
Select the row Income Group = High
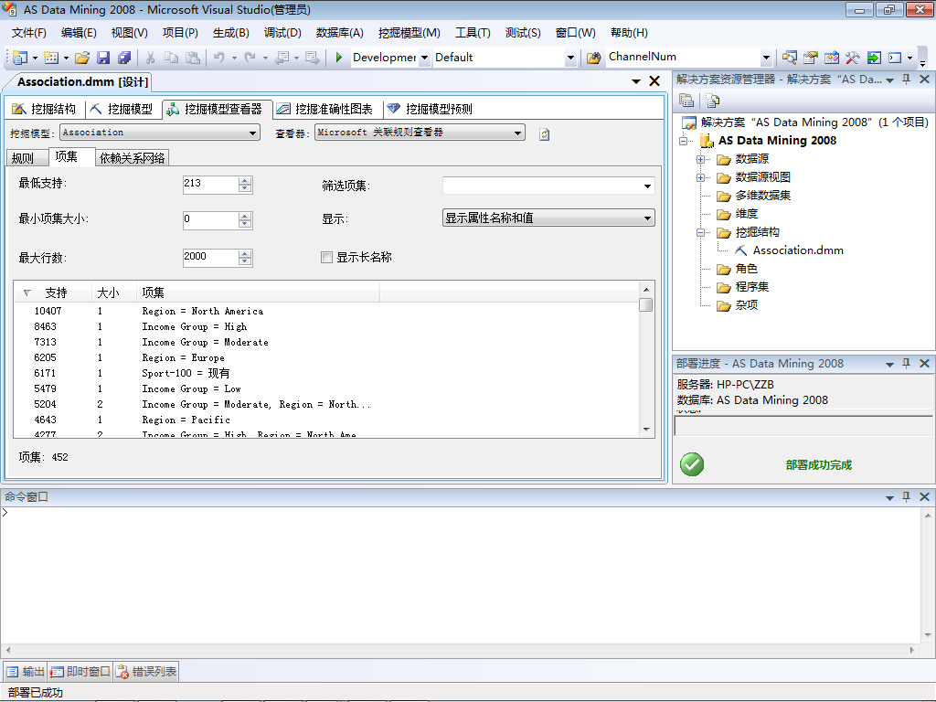327,326
